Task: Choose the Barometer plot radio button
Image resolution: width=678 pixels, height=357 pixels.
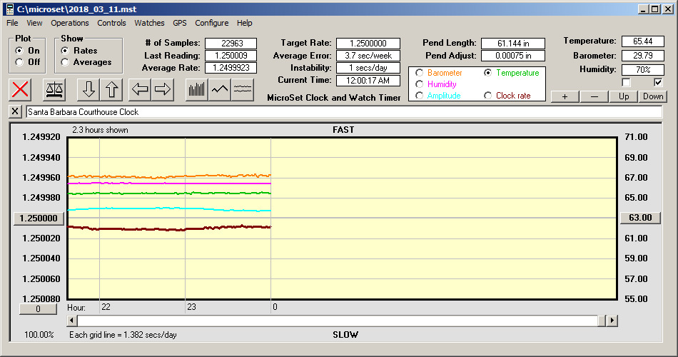Action: (x=419, y=73)
